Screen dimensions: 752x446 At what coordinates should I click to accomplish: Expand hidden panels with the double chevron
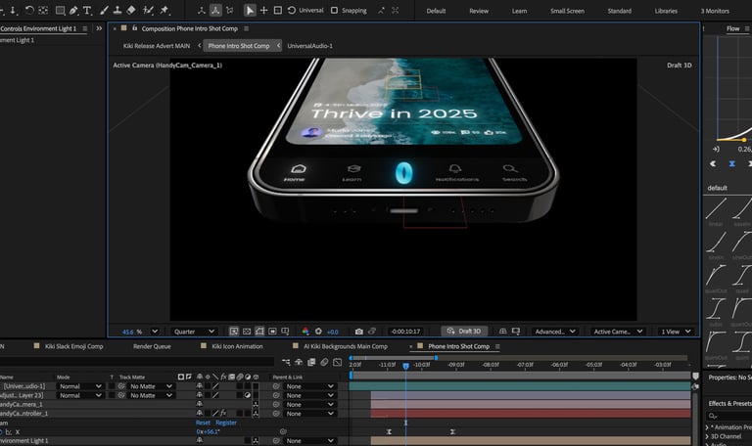coord(99,28)
